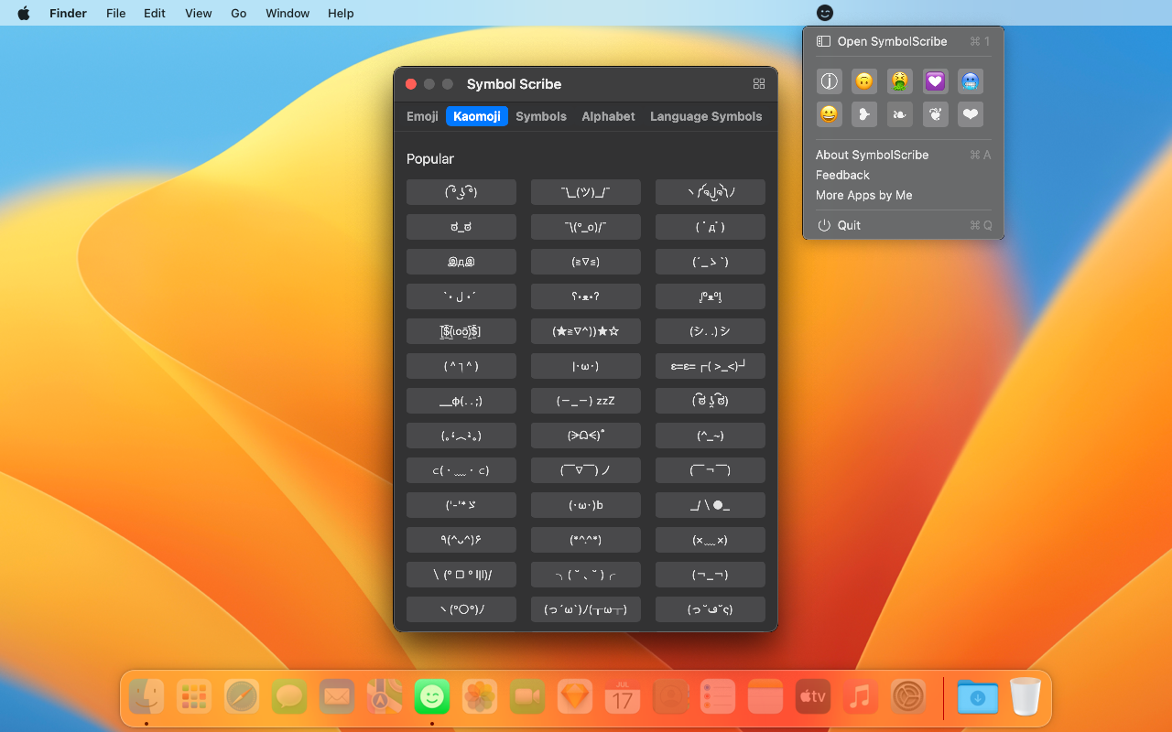Click the (シ. .)シ bowing kaomoji

[x=711, y=331]
